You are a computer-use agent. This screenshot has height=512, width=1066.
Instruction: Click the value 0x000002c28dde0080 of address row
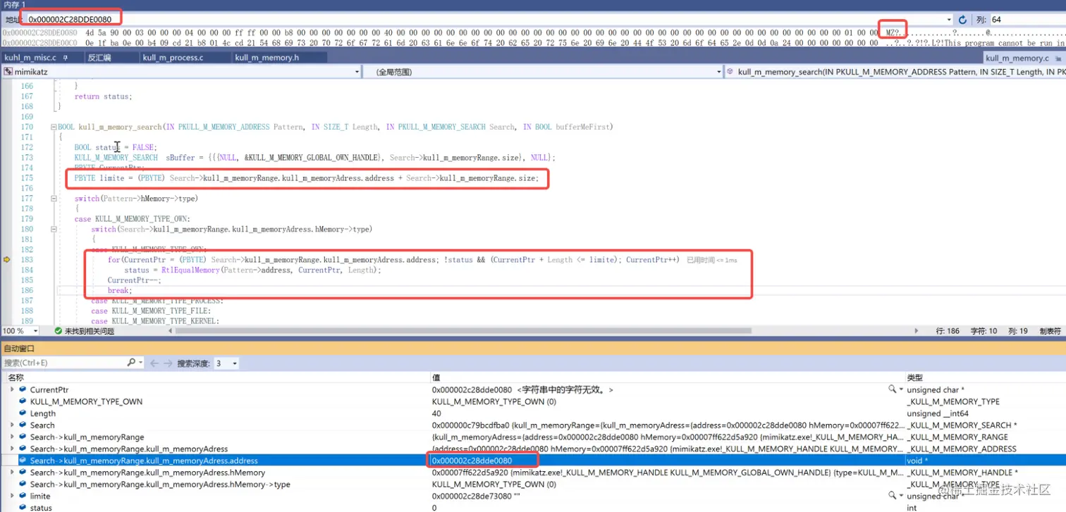[472, 461]
